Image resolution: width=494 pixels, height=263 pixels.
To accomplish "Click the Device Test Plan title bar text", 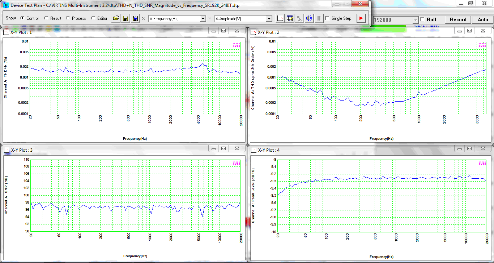I will coord(125,6).
